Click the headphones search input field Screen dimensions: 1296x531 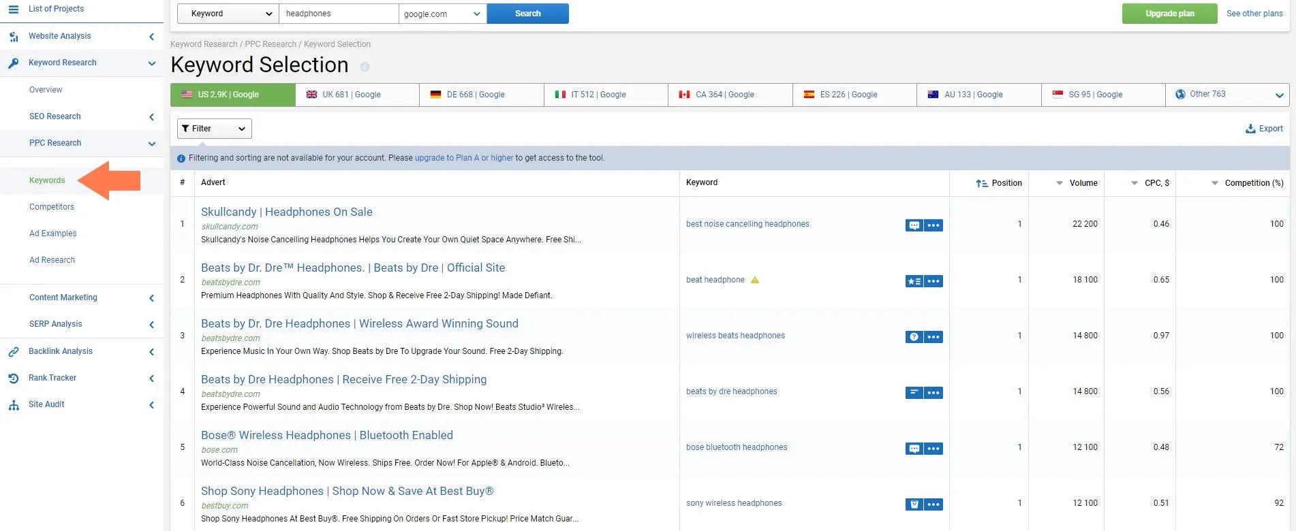[x=339, y=14]
